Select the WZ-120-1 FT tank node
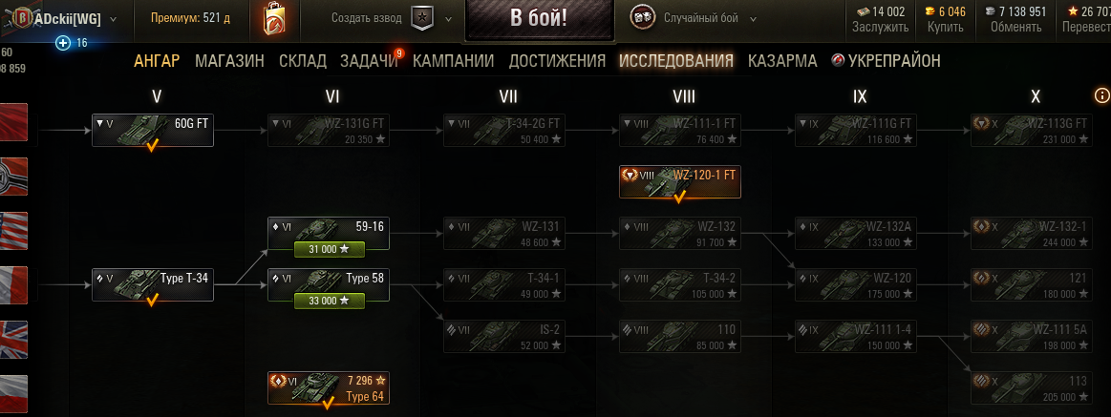The width and height of the screenshot is (1111, 417). (679, 182)
